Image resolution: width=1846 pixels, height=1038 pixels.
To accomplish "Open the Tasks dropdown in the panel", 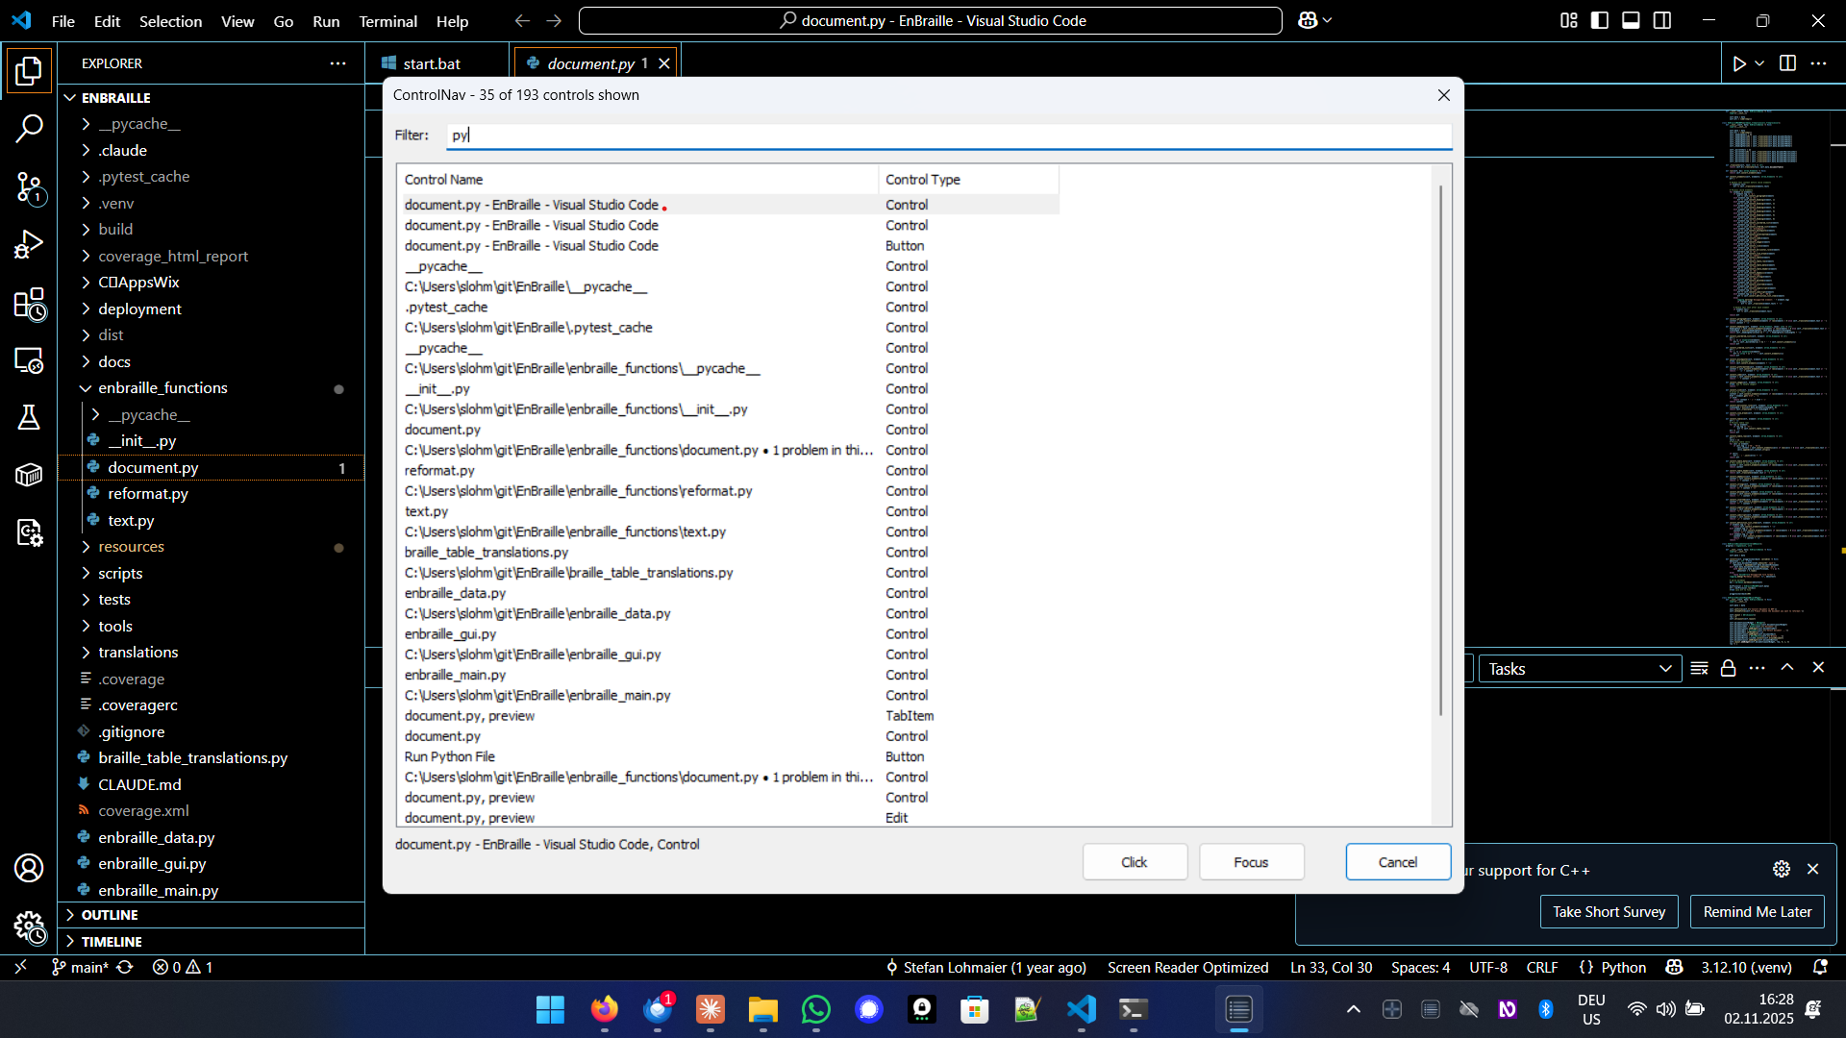I will click(1581, 669).
